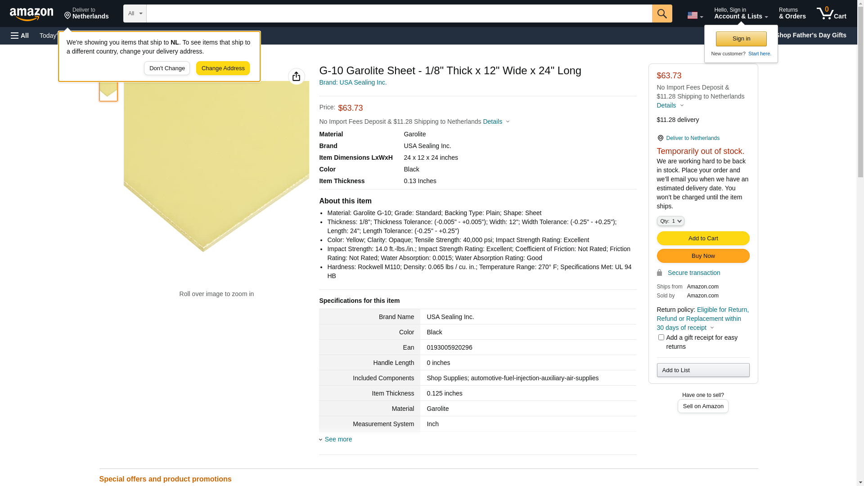Click into the search input field
The image size is (864, 486).
(x=399, y=13)
